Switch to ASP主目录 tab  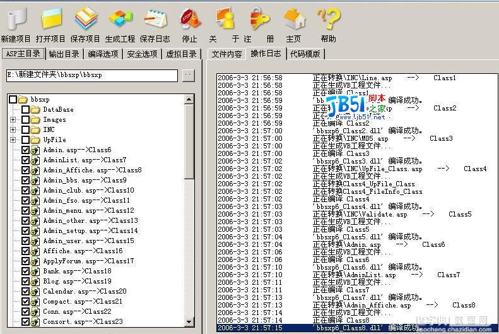click(23, 54)
